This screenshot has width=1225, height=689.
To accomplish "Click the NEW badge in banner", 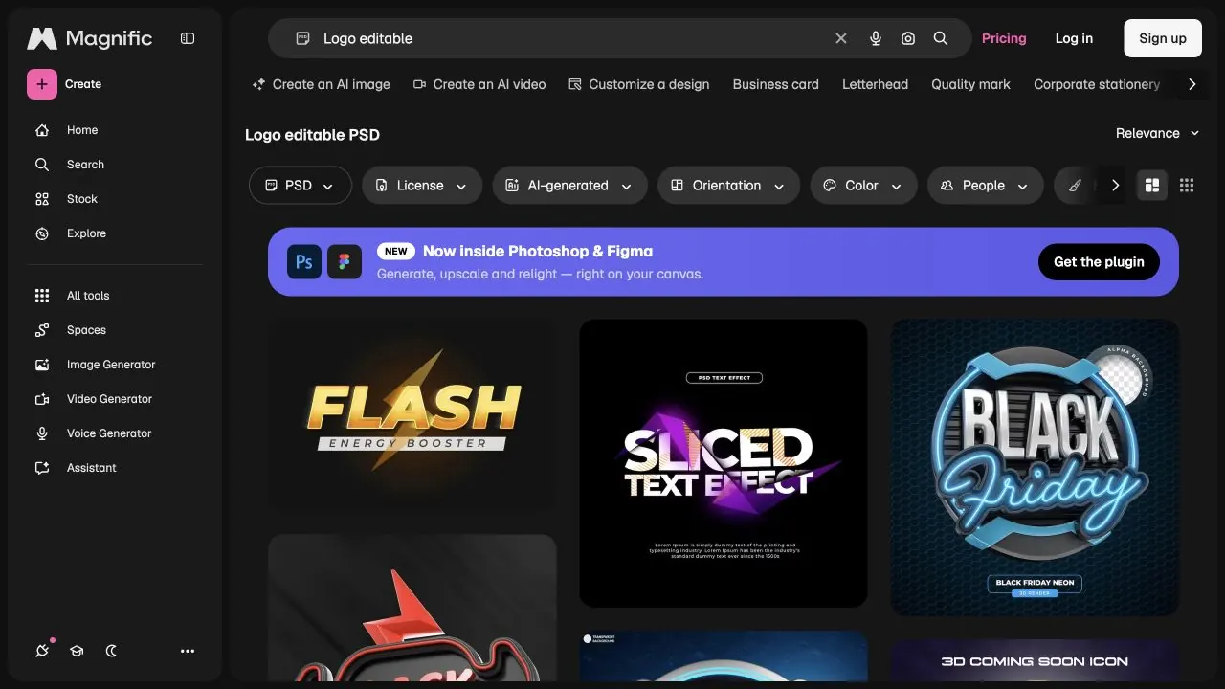I will tap(395, 251).
